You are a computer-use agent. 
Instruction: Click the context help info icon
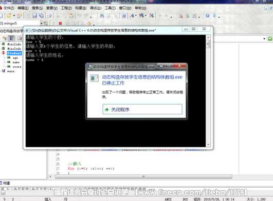pyautogui.click(x=214, y=16)
